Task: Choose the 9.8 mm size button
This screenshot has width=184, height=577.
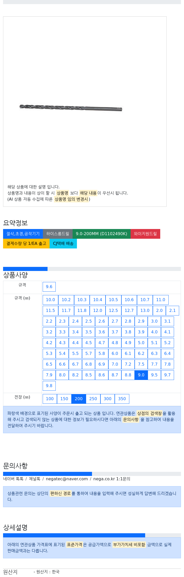Action: coord(49,386)
